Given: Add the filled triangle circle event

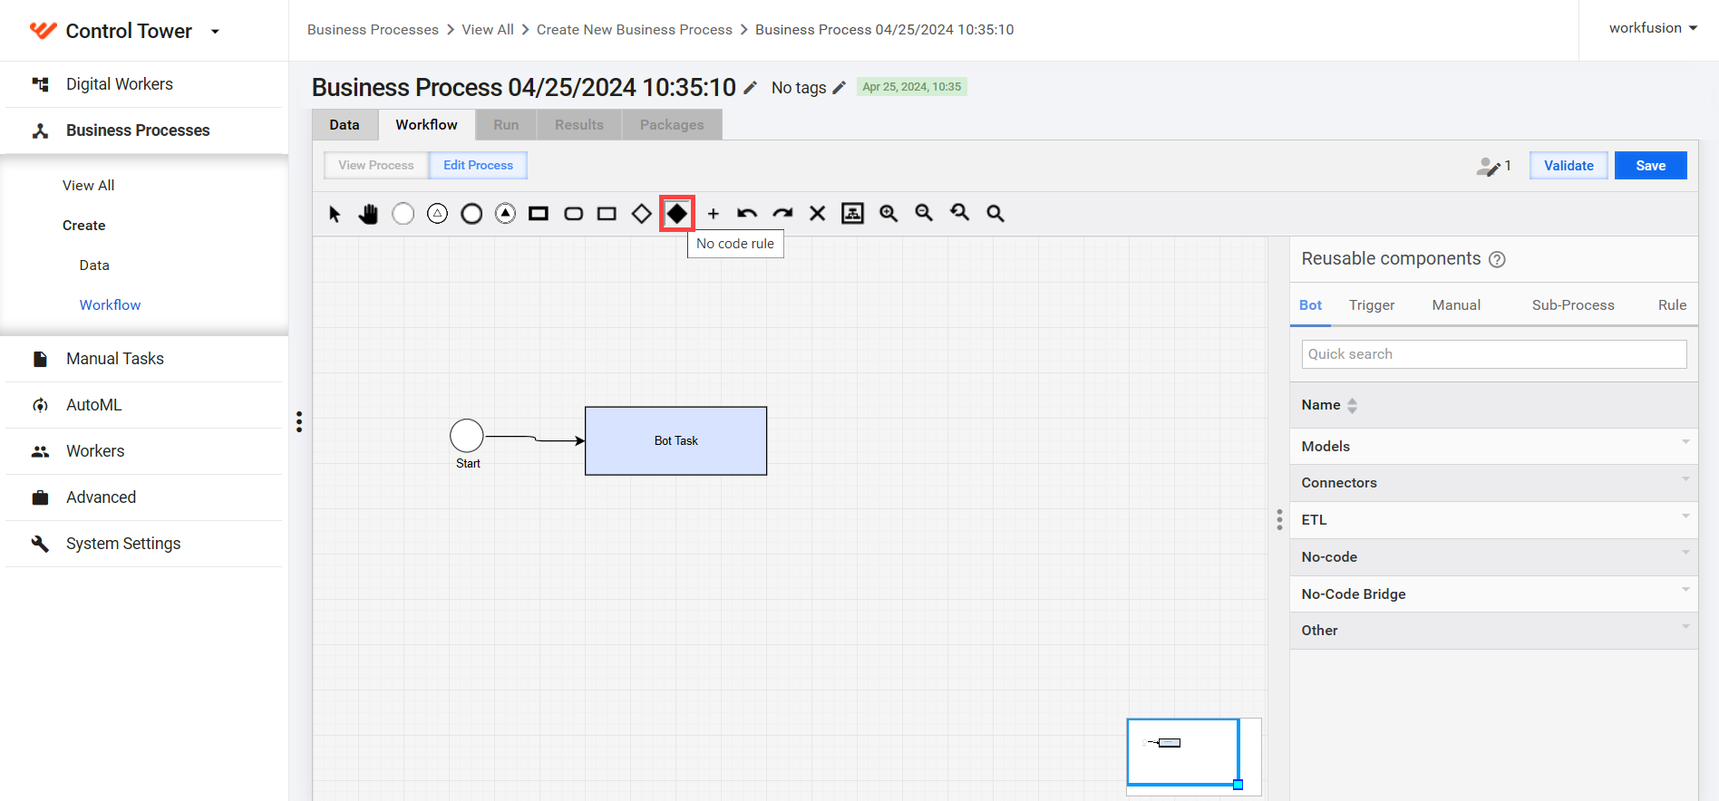Looking at the screenshot, I should pyautogui.click(x=506, y=214).
